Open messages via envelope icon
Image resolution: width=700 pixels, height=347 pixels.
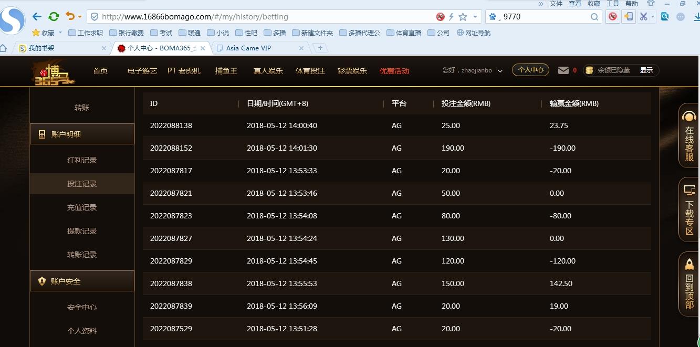(563, 70)
